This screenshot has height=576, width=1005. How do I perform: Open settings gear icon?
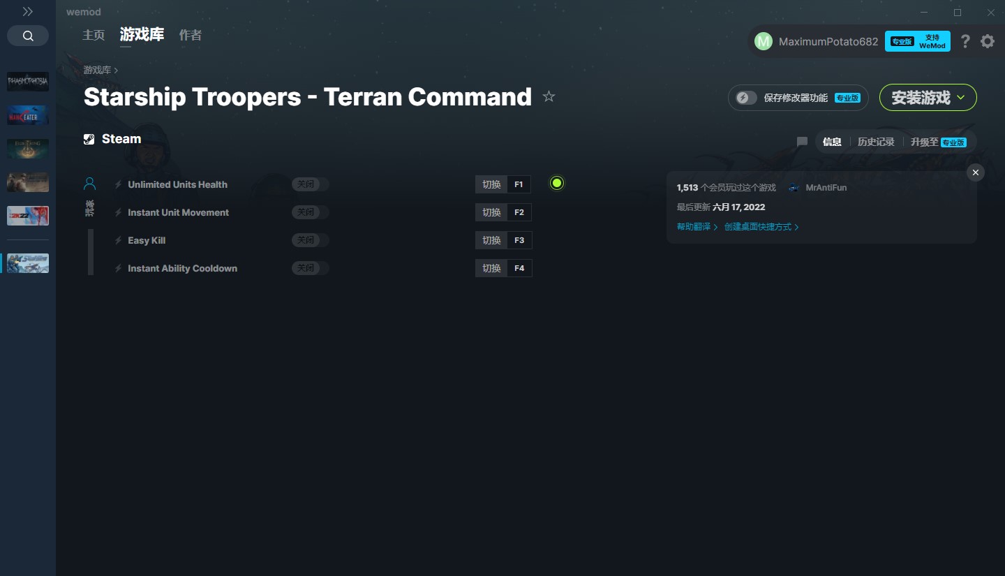[988, 41]
